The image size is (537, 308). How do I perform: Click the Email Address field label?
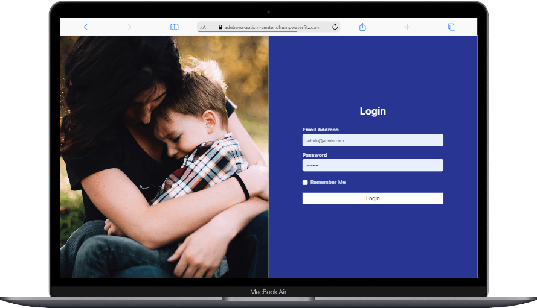tap(320, 130)
